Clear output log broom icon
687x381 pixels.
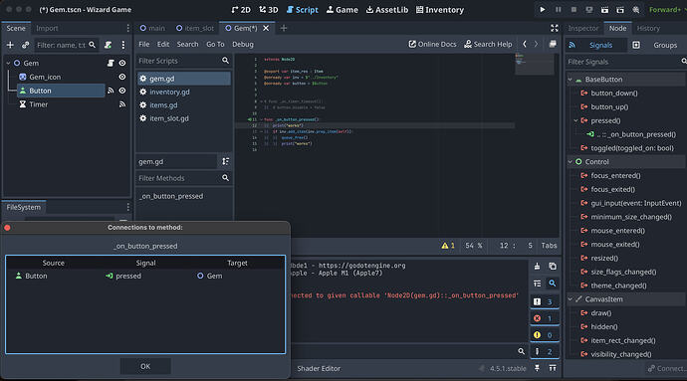coord(538,267)
